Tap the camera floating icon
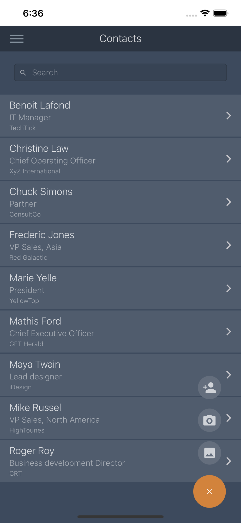The width and height of the screenshot is (241, 523). pyautogui.click(x=209, y=420)
